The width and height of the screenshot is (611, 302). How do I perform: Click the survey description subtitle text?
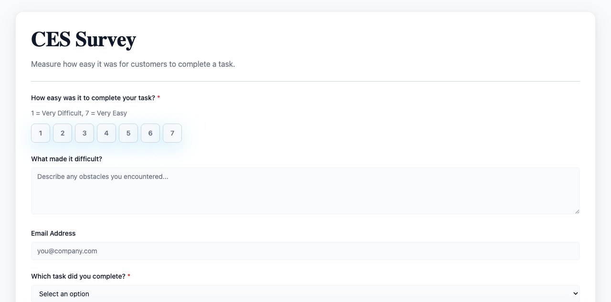pyautogui.click(x=133, y=64)
